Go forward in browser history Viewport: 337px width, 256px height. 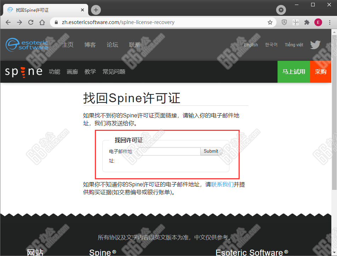click(19, 22)
